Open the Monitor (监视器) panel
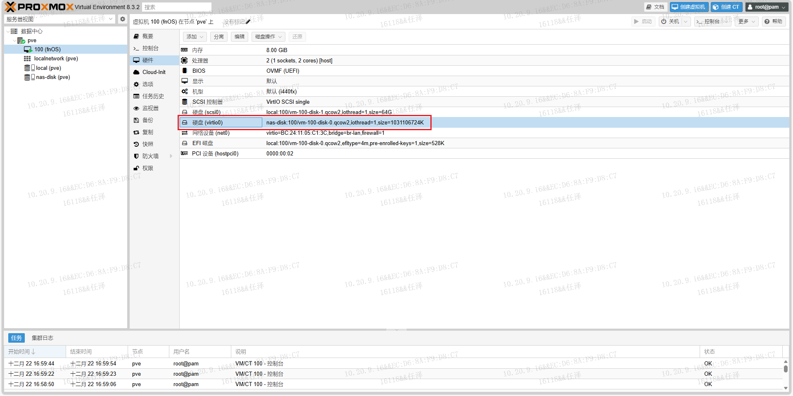Image resolution: width=793 pixels, height=396 pixels. (150, 108)
